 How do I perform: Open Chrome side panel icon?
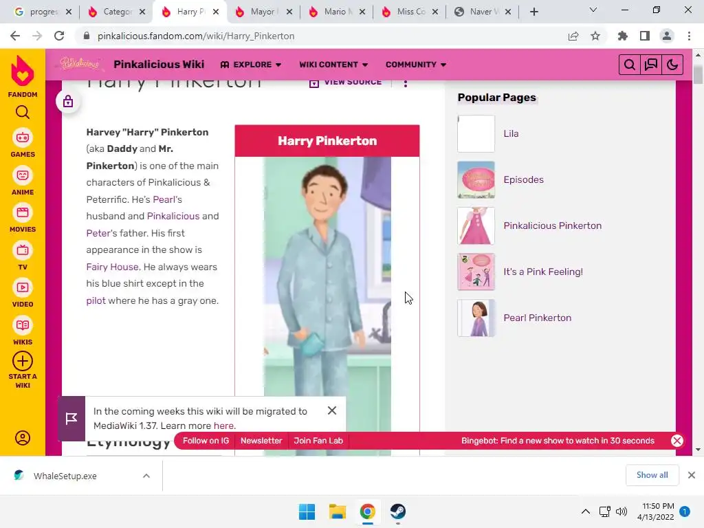(645, 36)
